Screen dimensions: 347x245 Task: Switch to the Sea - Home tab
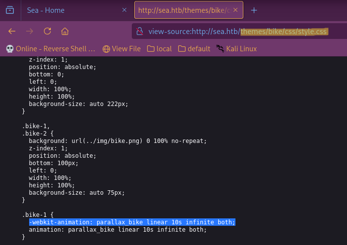click(69, 10)
